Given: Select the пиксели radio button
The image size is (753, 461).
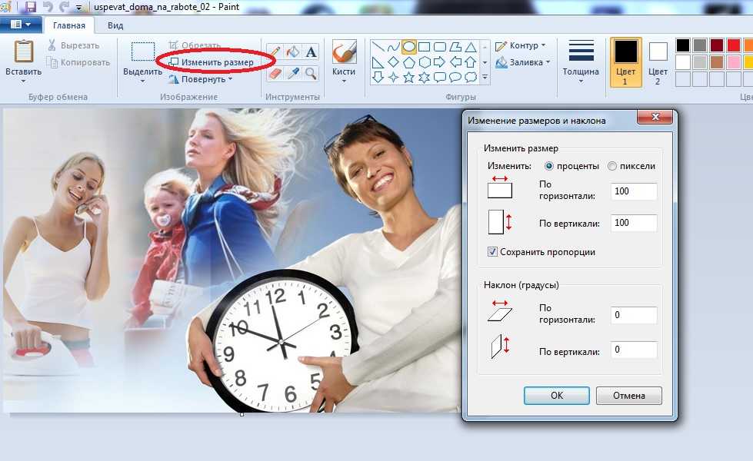Looking at the screenshot, I should tap(611, 166).
